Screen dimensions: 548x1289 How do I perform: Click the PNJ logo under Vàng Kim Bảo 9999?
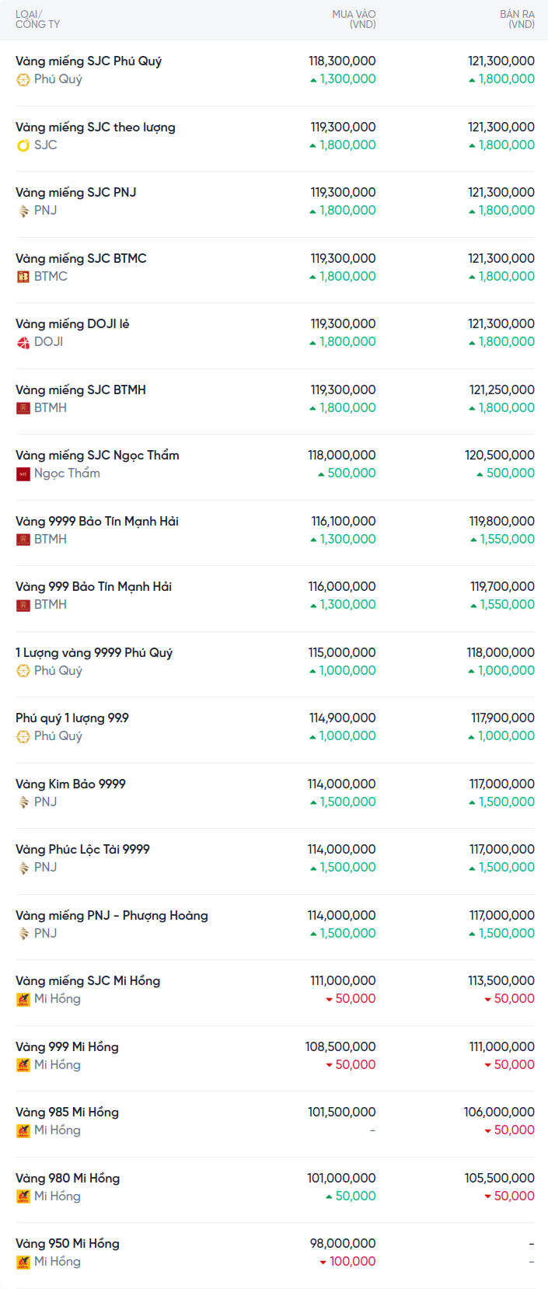point(23,802)
